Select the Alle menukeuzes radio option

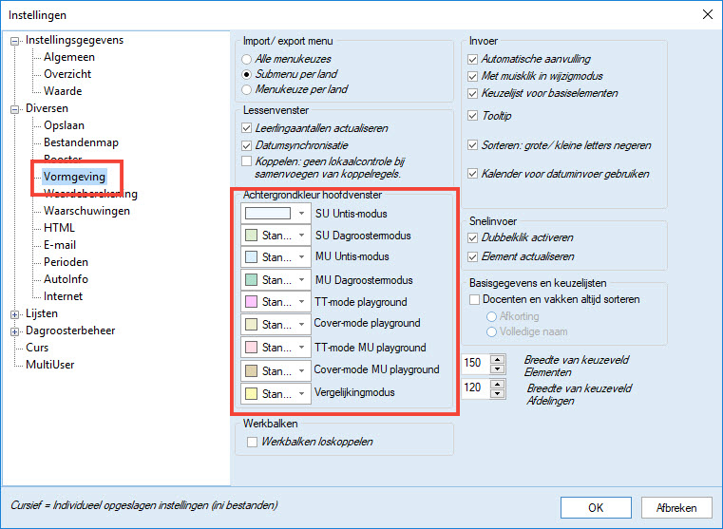[x=247, y=59]
